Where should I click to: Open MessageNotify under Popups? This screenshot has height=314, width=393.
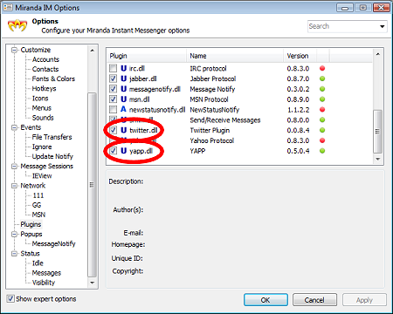(x=53, y=243)
